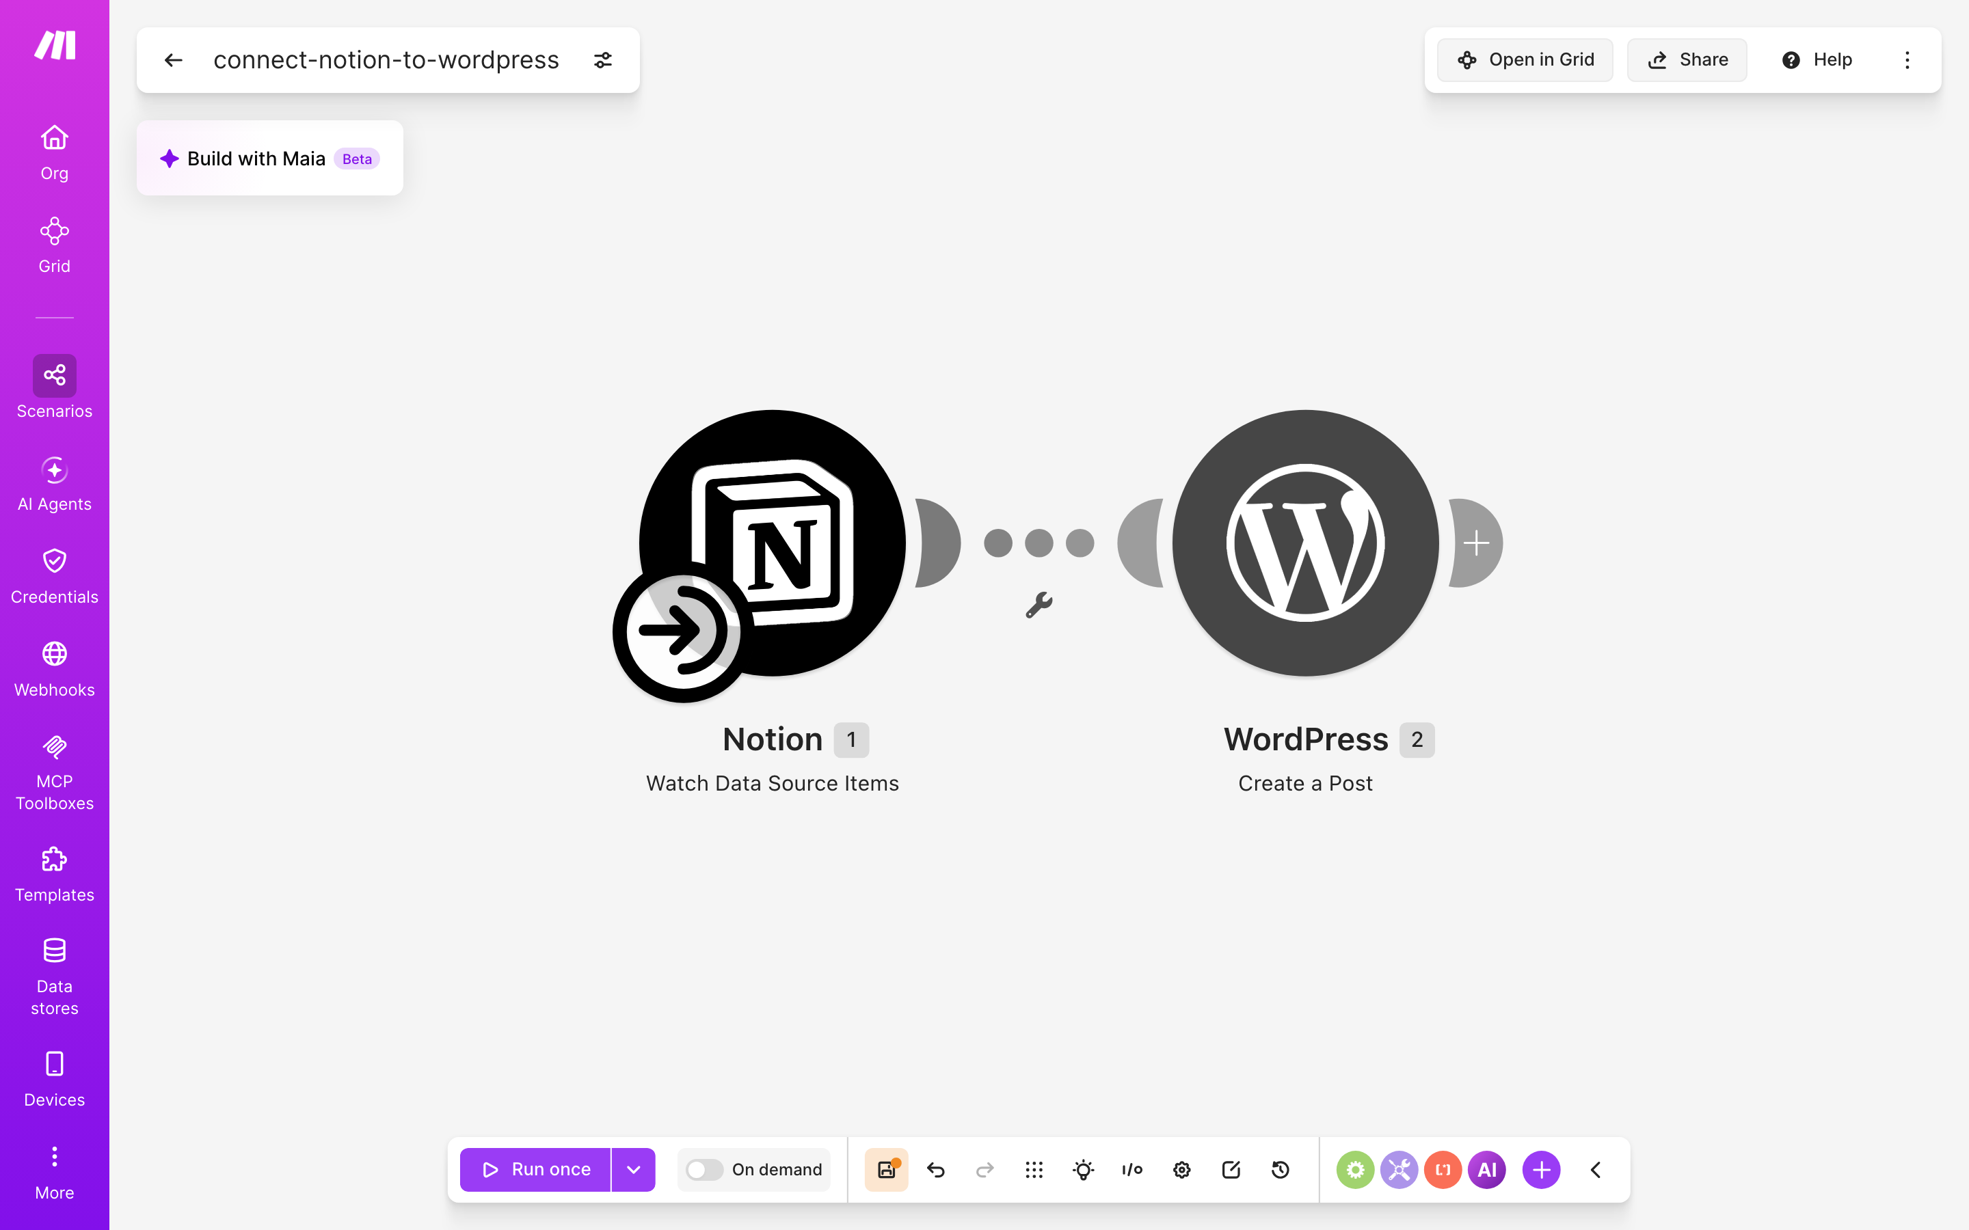Open scenario inputs and outputs (I/O)

1133,1170
